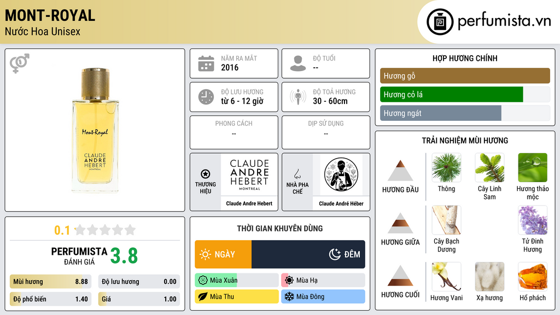Click the Claude André Héber perfumer name
This screenshot has height=315, width=560.
(x=341, y=203)
